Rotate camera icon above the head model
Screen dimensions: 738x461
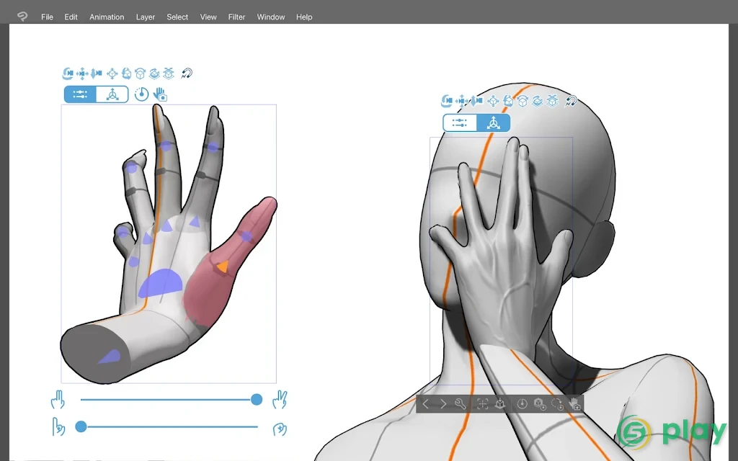447,101
